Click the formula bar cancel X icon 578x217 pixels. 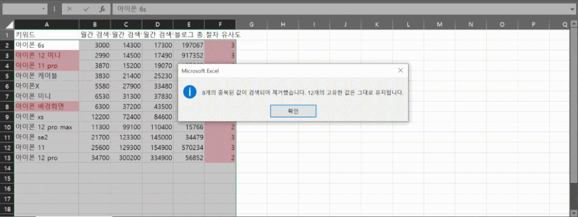pyautogui.click(x=69, y=9)
